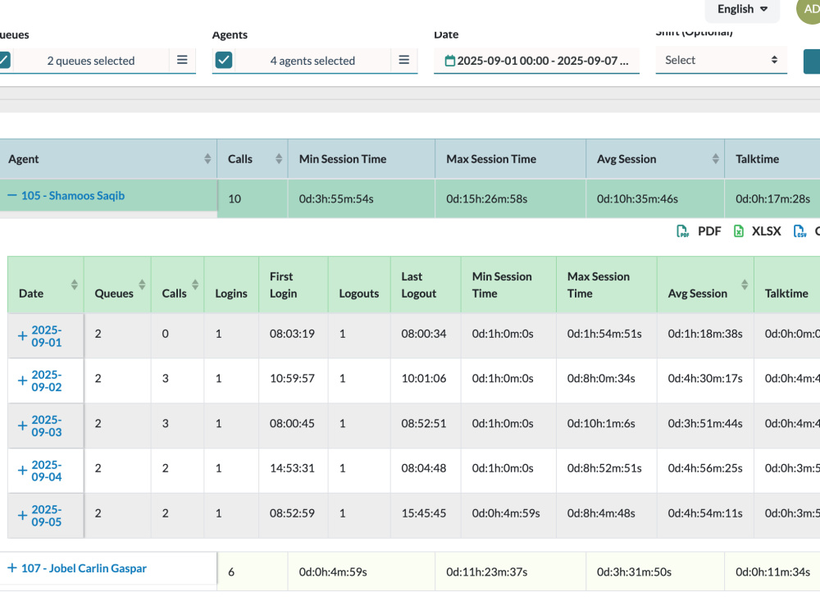Click max session value 0d:10h:1m:6s
The width and height of the screenshot is (820, 615).
point(601,424)
